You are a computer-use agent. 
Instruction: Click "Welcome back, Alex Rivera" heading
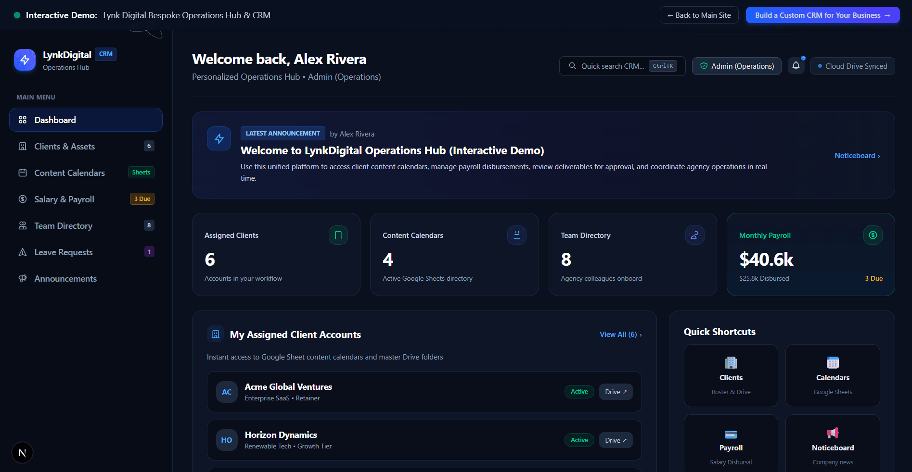point(279,59)
